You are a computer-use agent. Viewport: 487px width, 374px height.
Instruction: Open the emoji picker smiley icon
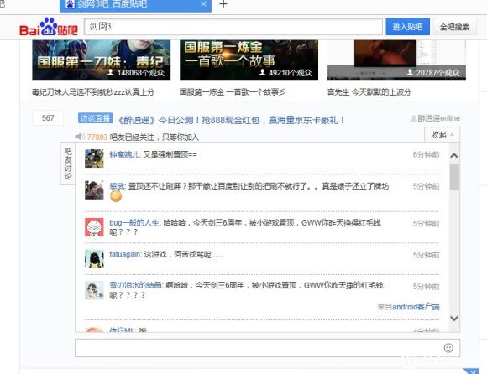click(x=448, y=348)
